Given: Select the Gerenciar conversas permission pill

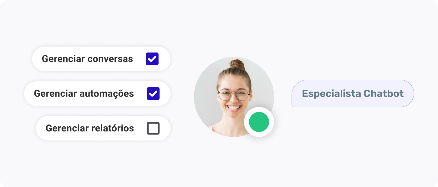Looking at the screenshot, I should click(101, 59).
